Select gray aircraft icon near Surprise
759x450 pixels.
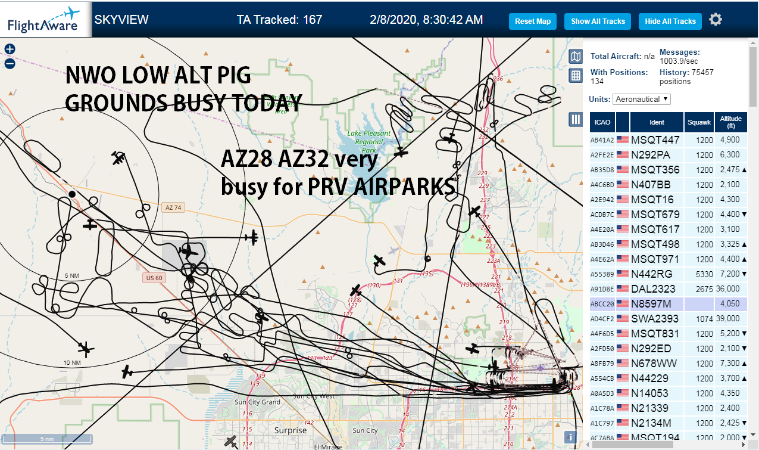pyautogui.click(x=231, y=442)
